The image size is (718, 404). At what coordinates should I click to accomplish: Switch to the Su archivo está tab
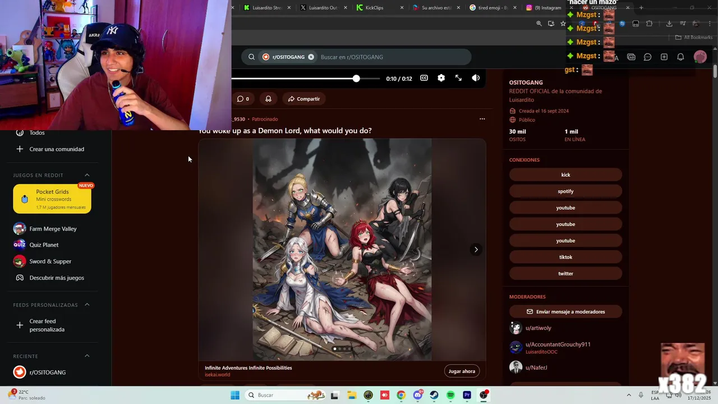pos(436,8)
